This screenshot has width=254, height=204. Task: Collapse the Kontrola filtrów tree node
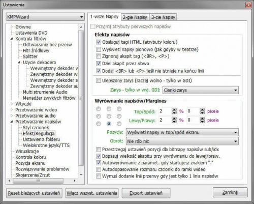[x=12, y=39]
